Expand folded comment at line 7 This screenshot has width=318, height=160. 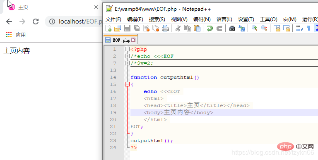(127, 63)
